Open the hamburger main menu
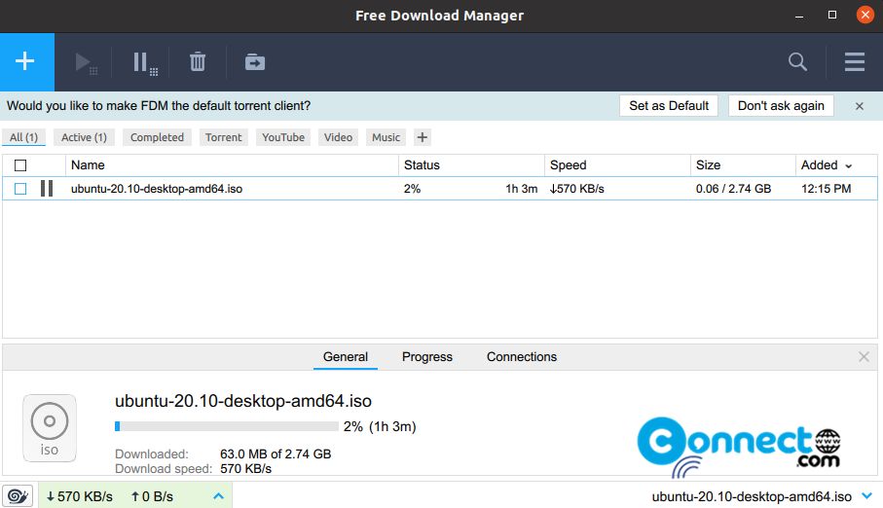Screen dimensions: 883x508 click(854, 62)
